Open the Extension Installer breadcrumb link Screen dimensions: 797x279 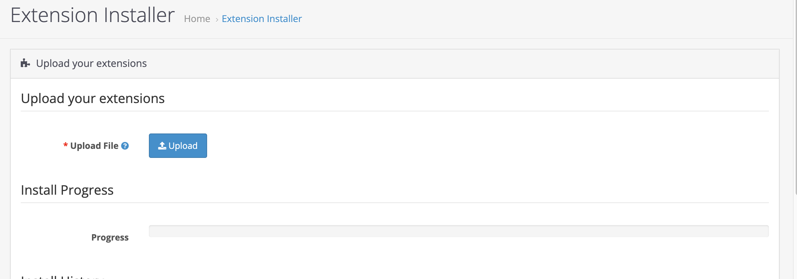(262, 19)
